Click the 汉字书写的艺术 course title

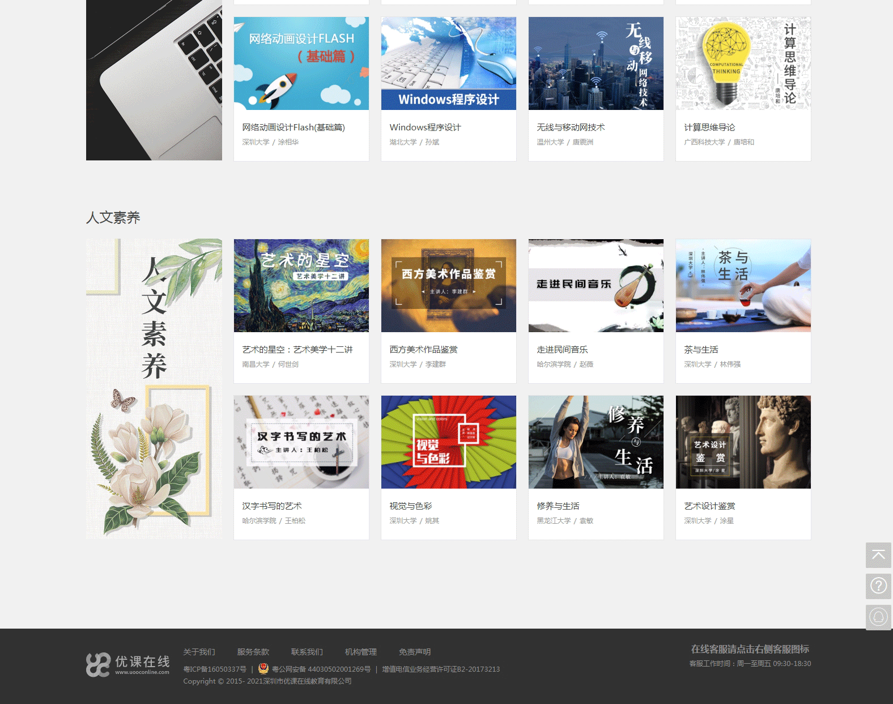click(x=272, y=506)
